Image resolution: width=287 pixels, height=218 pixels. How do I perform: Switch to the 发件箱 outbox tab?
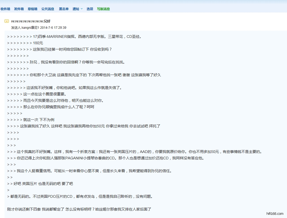(19, 9)
